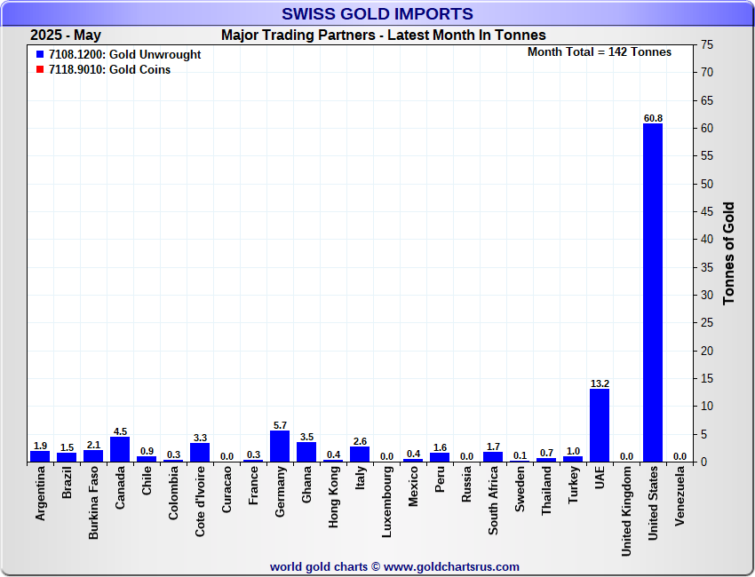Click the United States bar
Viewport: 755px width, 577px height.
(x=653, y=293)
